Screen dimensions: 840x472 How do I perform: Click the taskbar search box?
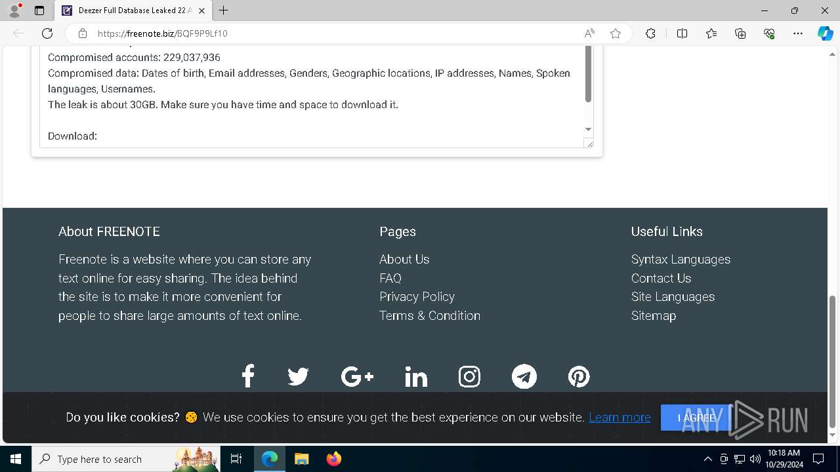coord(126,459)
